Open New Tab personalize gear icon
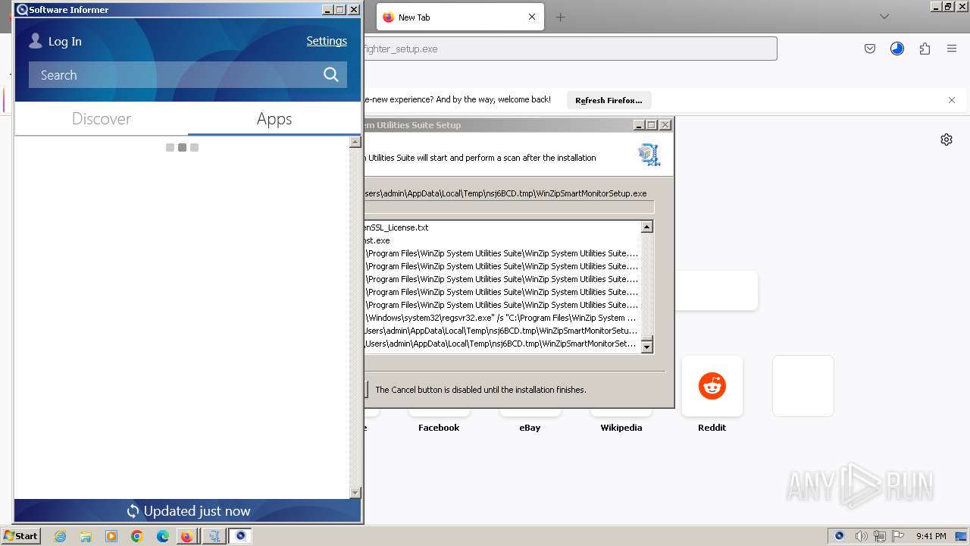The image size is (970, 546). coord(947,140)
